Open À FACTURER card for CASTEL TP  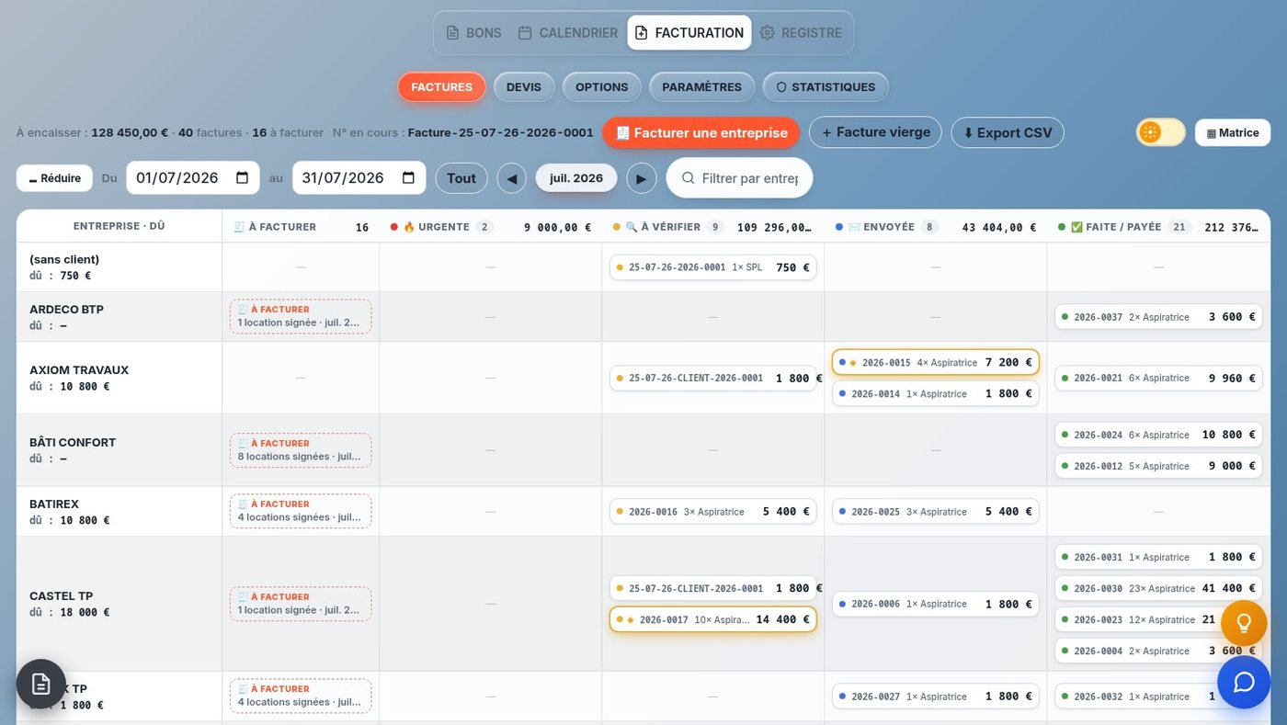301,604
